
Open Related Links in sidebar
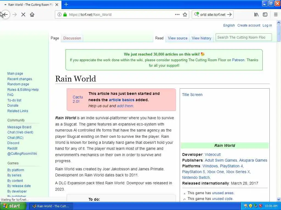tap(18, 111)
